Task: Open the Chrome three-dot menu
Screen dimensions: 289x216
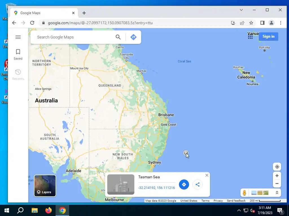Action: 281,23
